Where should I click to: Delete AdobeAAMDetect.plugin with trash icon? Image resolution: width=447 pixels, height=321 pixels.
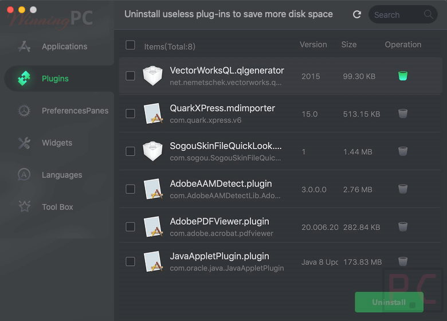point(403,189)
